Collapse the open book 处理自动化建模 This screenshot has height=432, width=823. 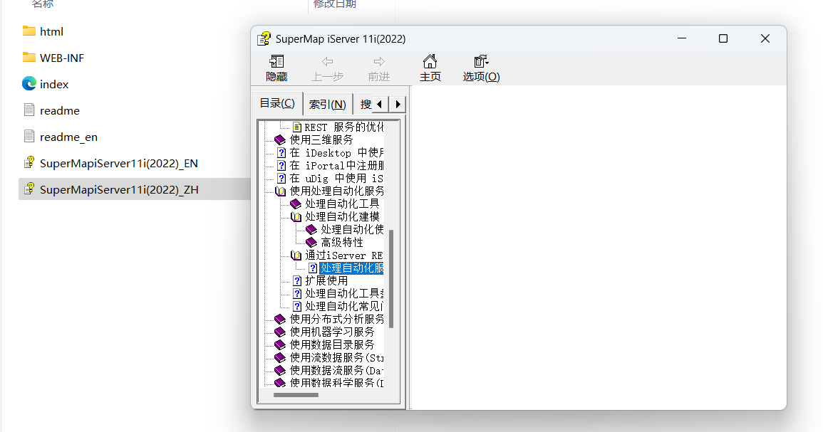[x=296, y=217]
